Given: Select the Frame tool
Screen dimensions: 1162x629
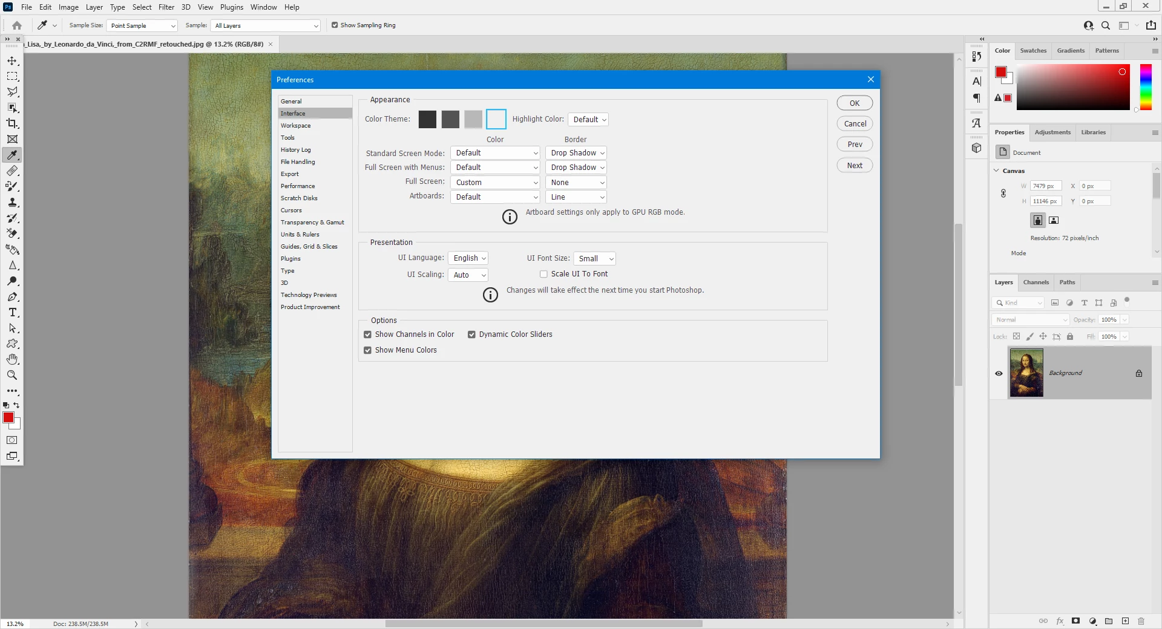Looking at the screenshot, I should pos(12,139).
